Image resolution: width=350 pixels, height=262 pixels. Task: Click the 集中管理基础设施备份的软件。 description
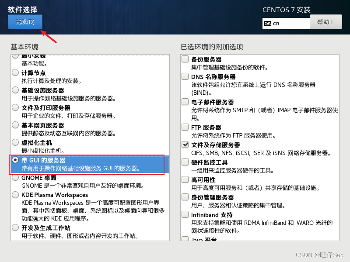pyautogui.click(x=230, y=67)
